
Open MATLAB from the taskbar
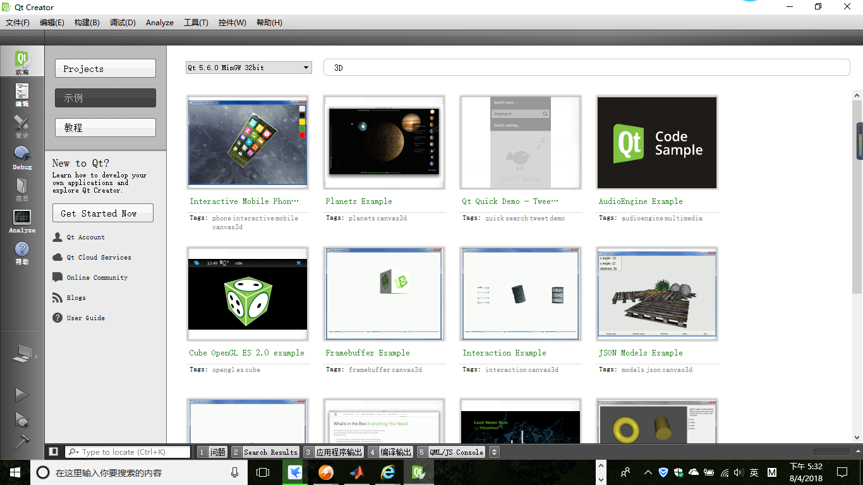pos(357,472)
